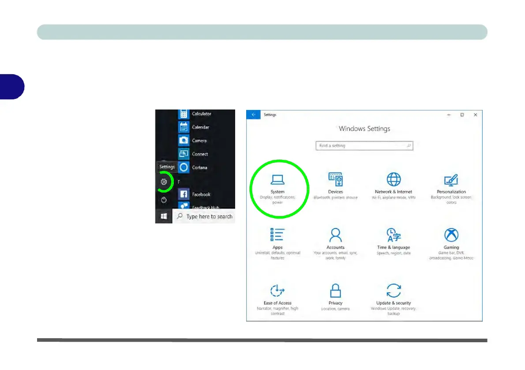Minimize the Settings window
The width and height of the screenshot is (525, 370).
449,115
